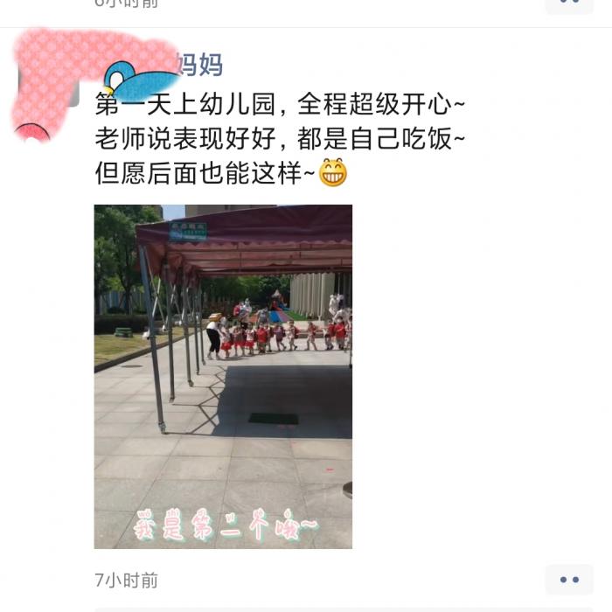Tap the text 老师说表现好好
Screen dimensions: 612x612
point(185,138)
